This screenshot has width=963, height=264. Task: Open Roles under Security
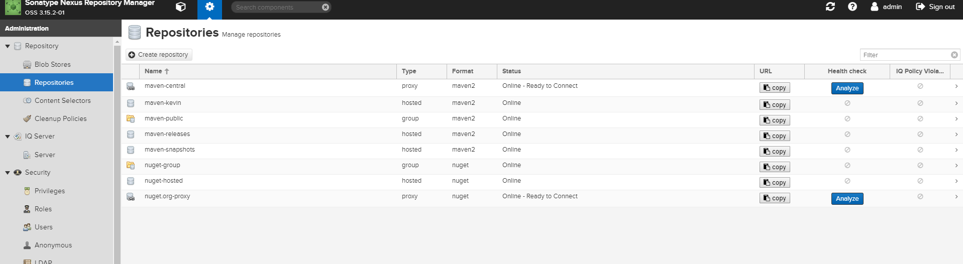43,209
